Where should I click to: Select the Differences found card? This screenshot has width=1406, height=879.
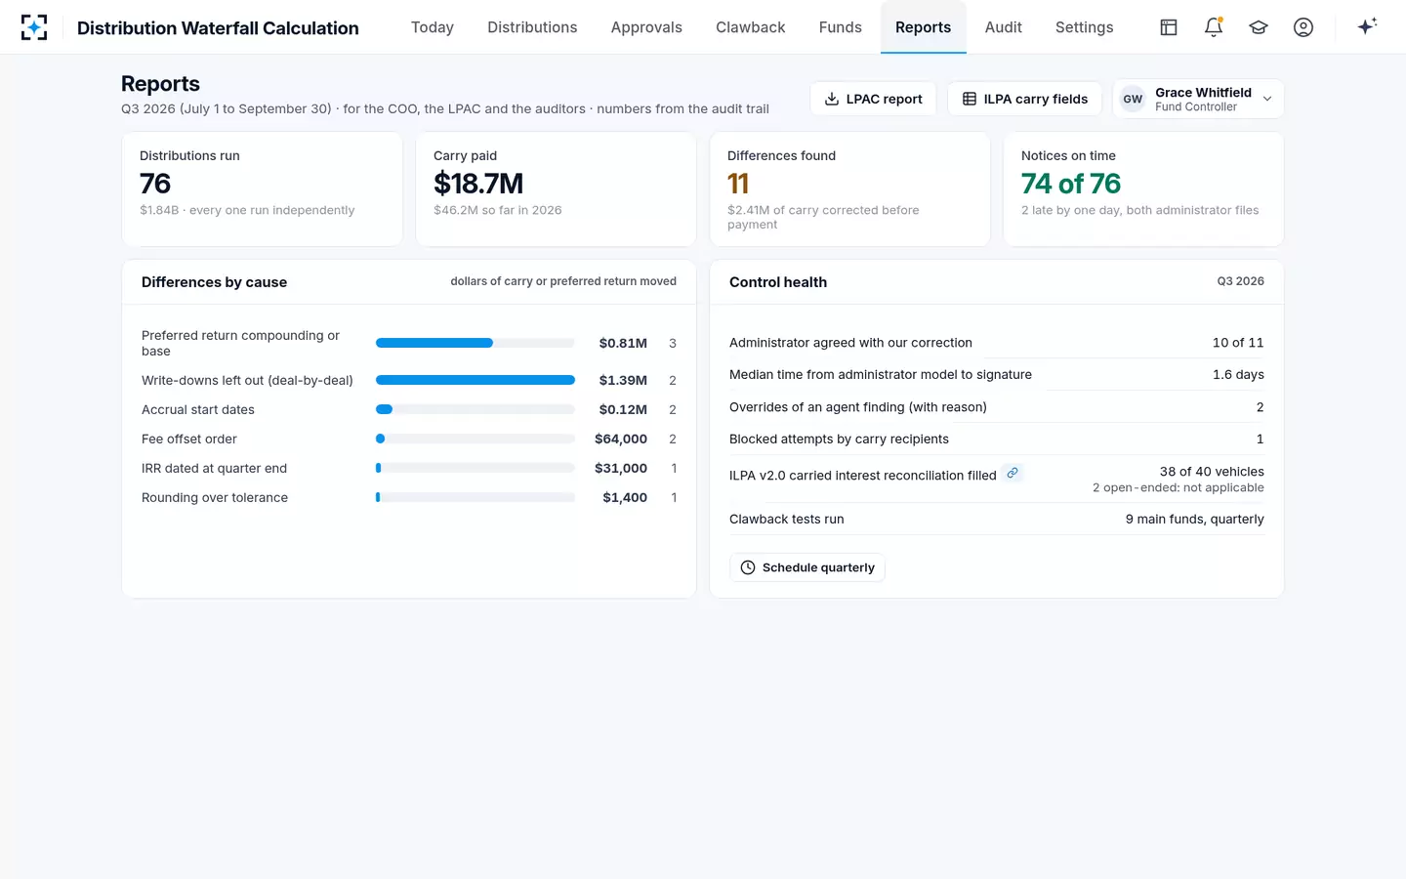click(849, 189)
